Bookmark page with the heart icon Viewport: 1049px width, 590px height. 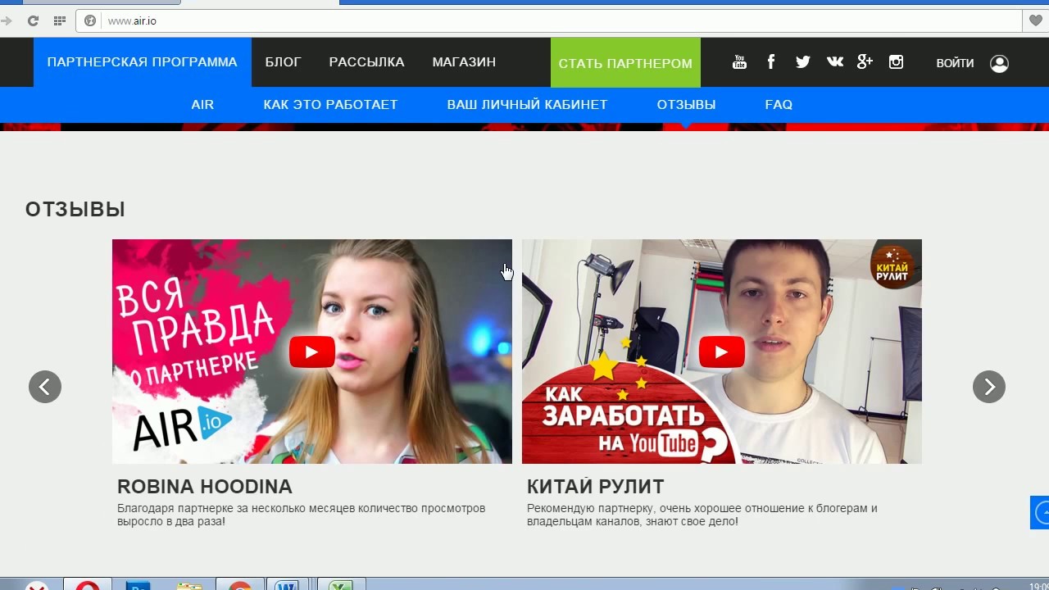[1035, 20]
